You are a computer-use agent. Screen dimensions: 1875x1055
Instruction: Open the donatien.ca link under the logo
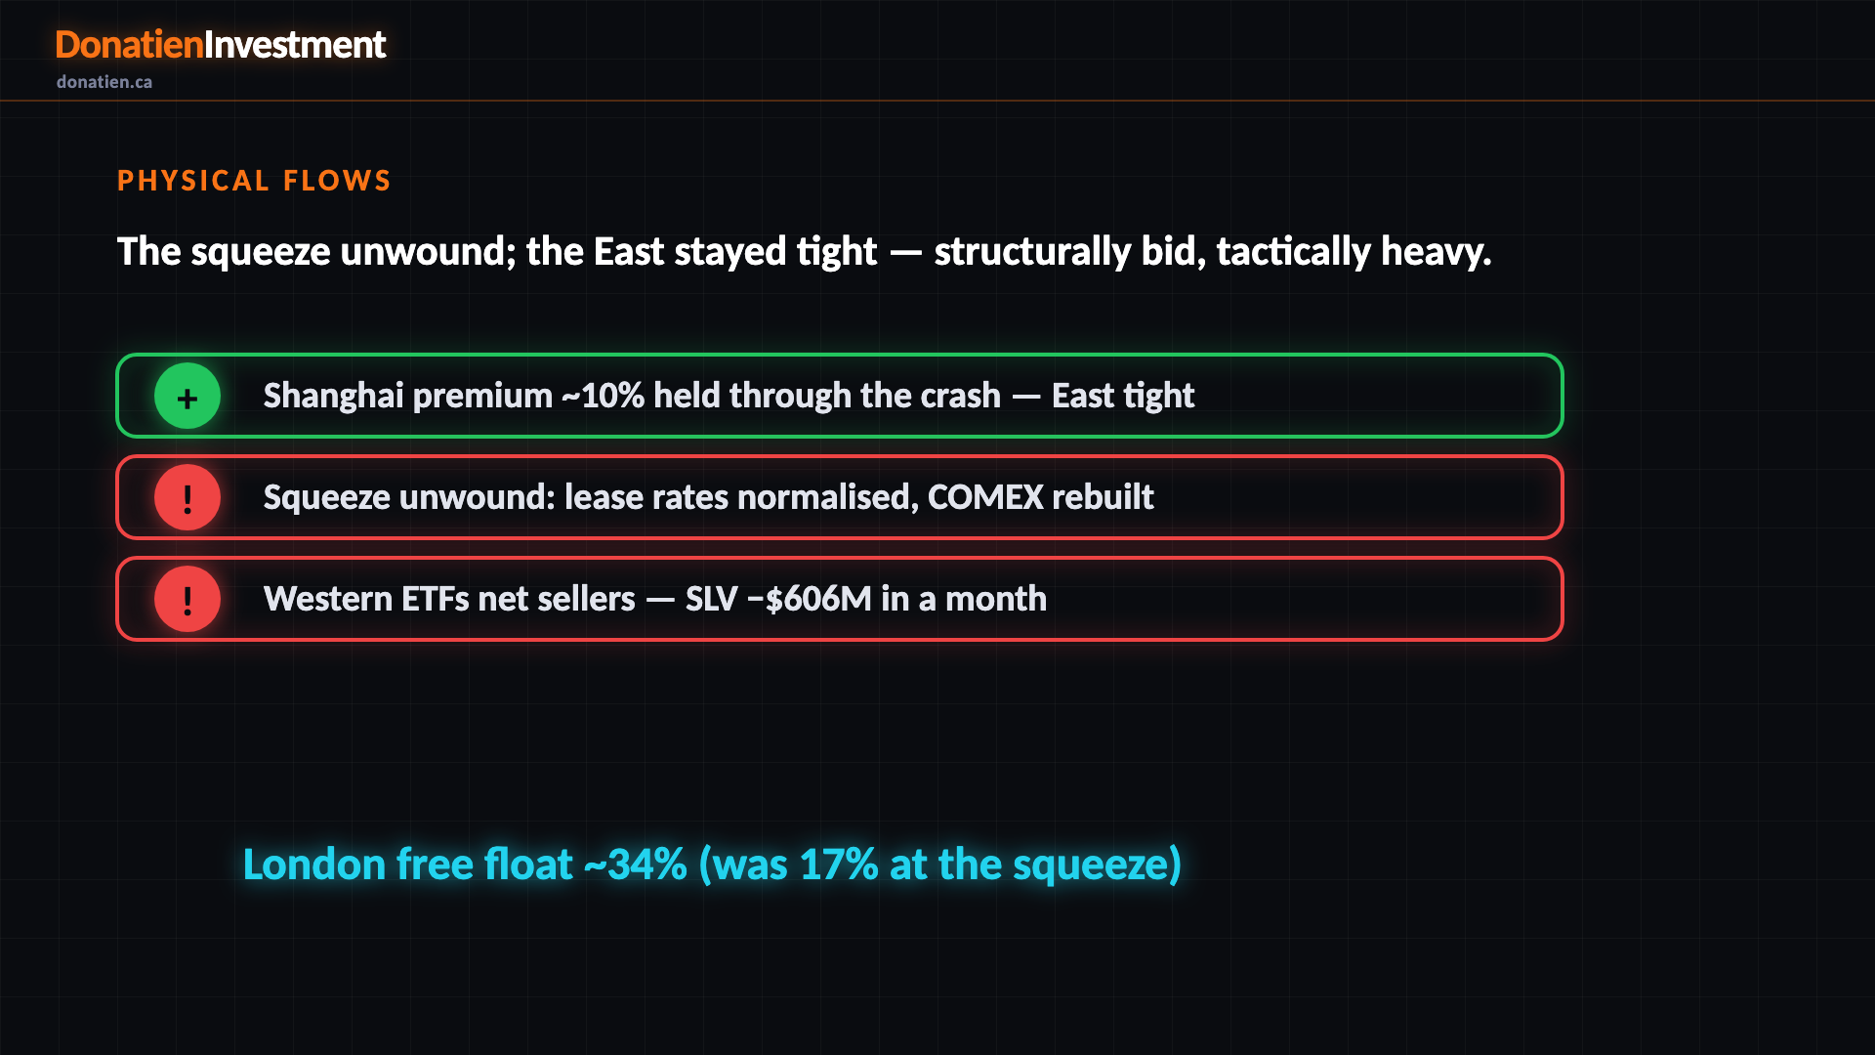click(x=104, y=82)
